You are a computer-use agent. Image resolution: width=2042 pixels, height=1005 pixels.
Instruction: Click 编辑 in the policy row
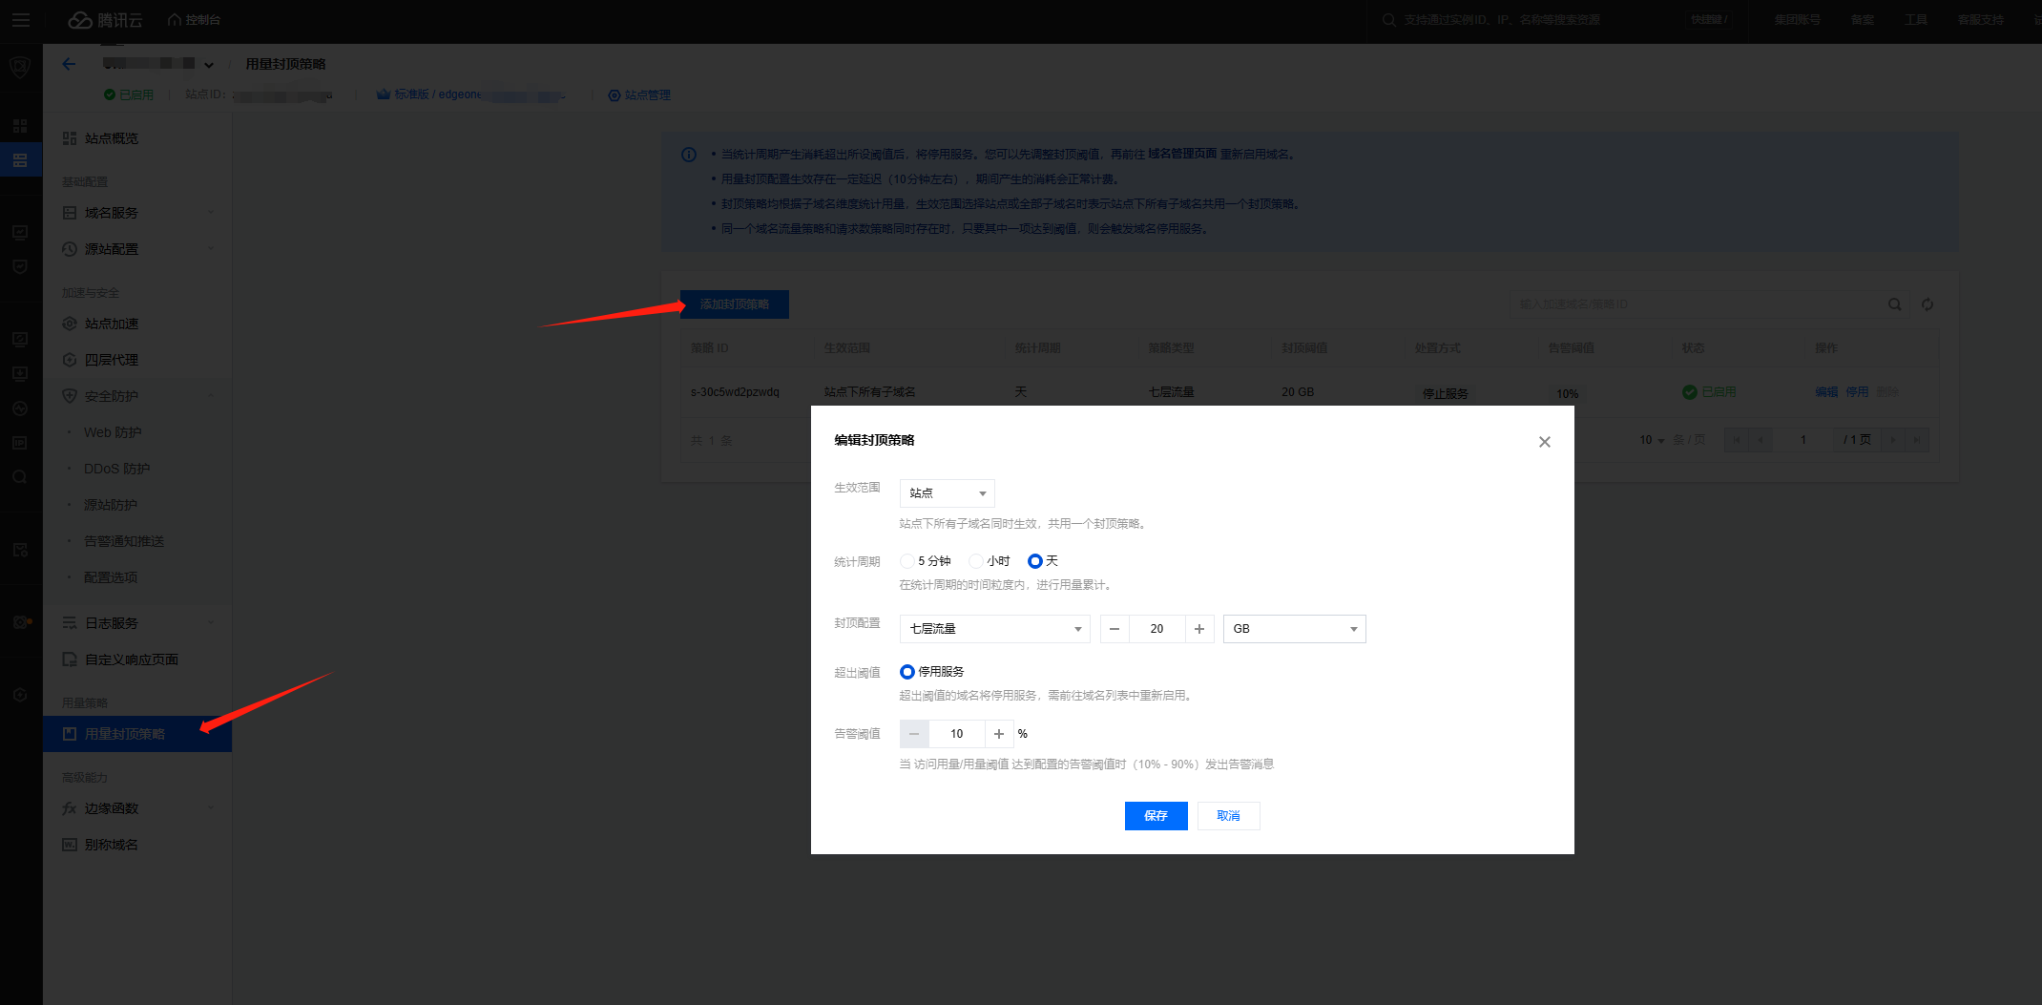click(x=1826, y=392)
